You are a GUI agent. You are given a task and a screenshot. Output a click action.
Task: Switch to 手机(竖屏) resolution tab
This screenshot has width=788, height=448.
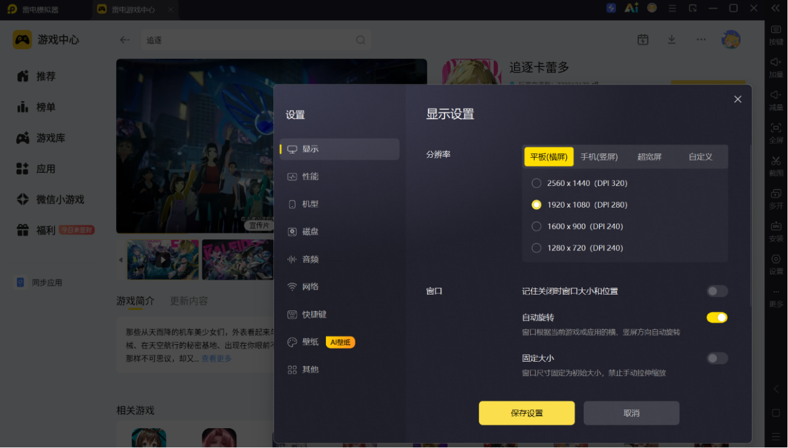pos(599,157)
